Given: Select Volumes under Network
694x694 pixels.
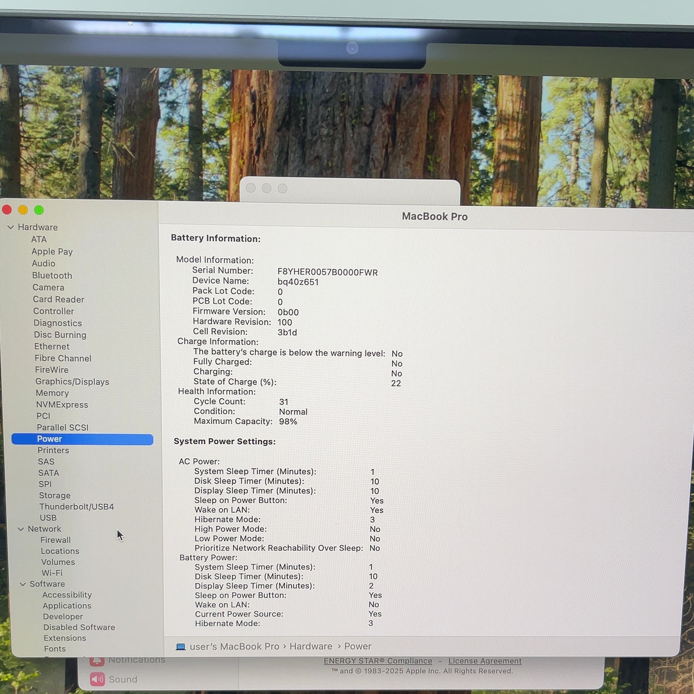Looking at the screenshot, I should tap(58, 562).
